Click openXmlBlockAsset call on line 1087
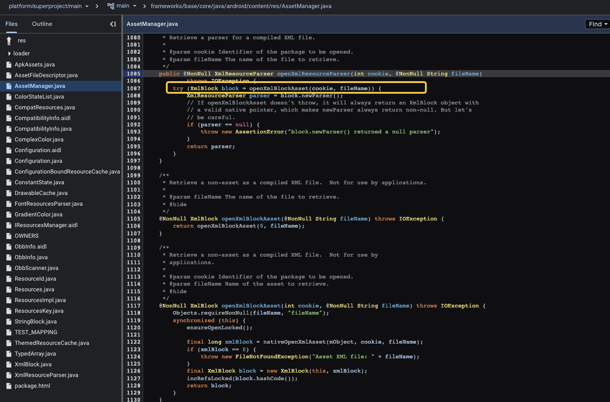The height and width of the screenshot is (402, 610). pos(279,89)
